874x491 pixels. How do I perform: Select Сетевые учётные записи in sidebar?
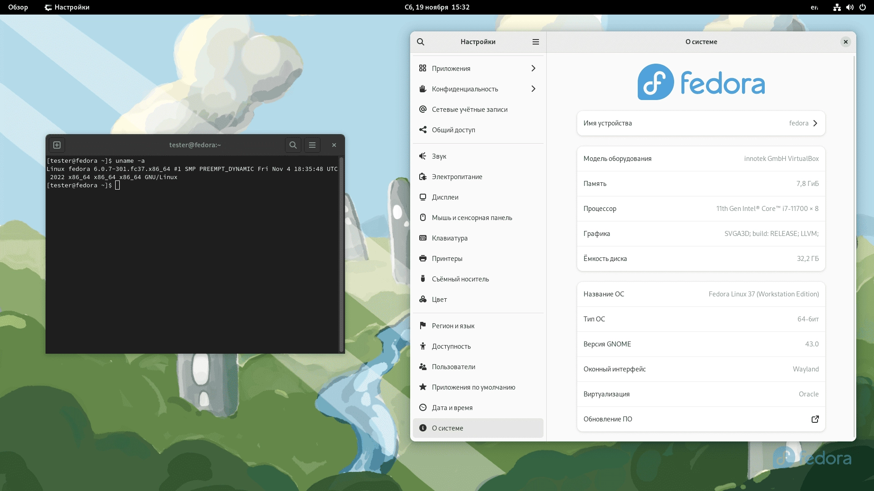[478, 109]
